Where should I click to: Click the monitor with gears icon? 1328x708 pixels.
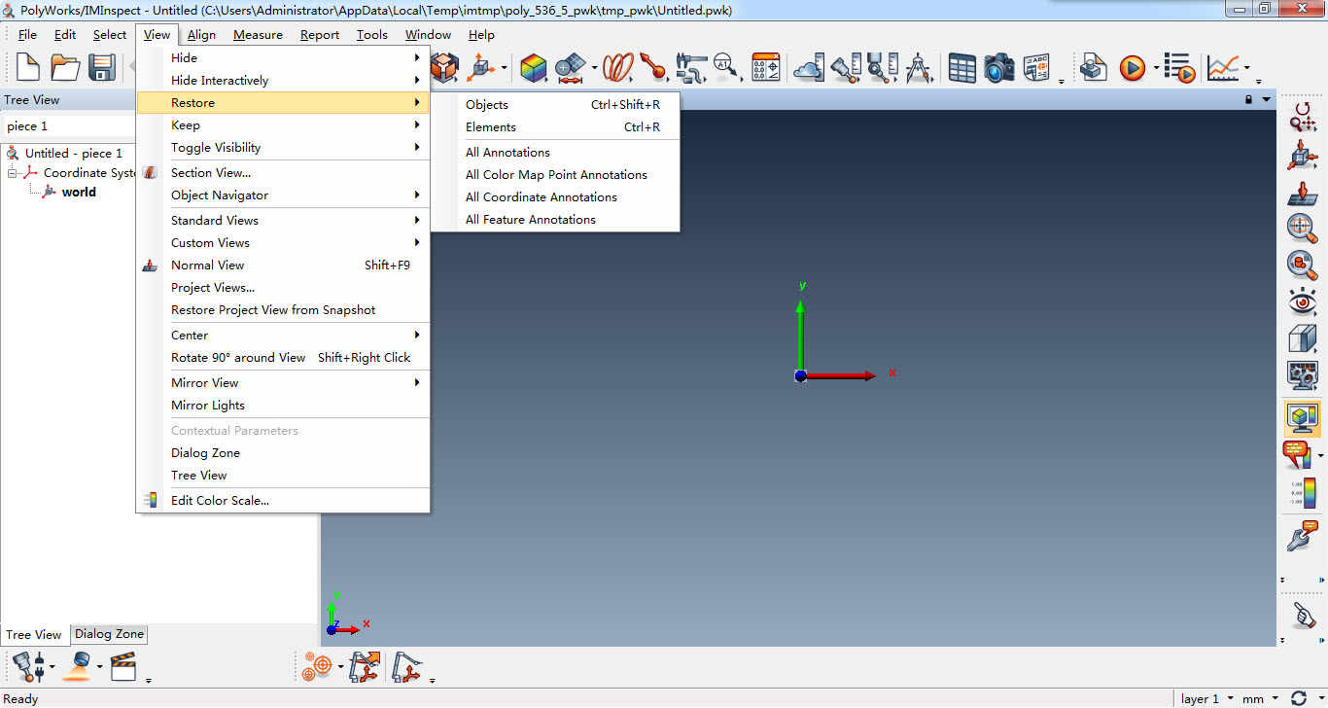click(x=1302, y=375)
